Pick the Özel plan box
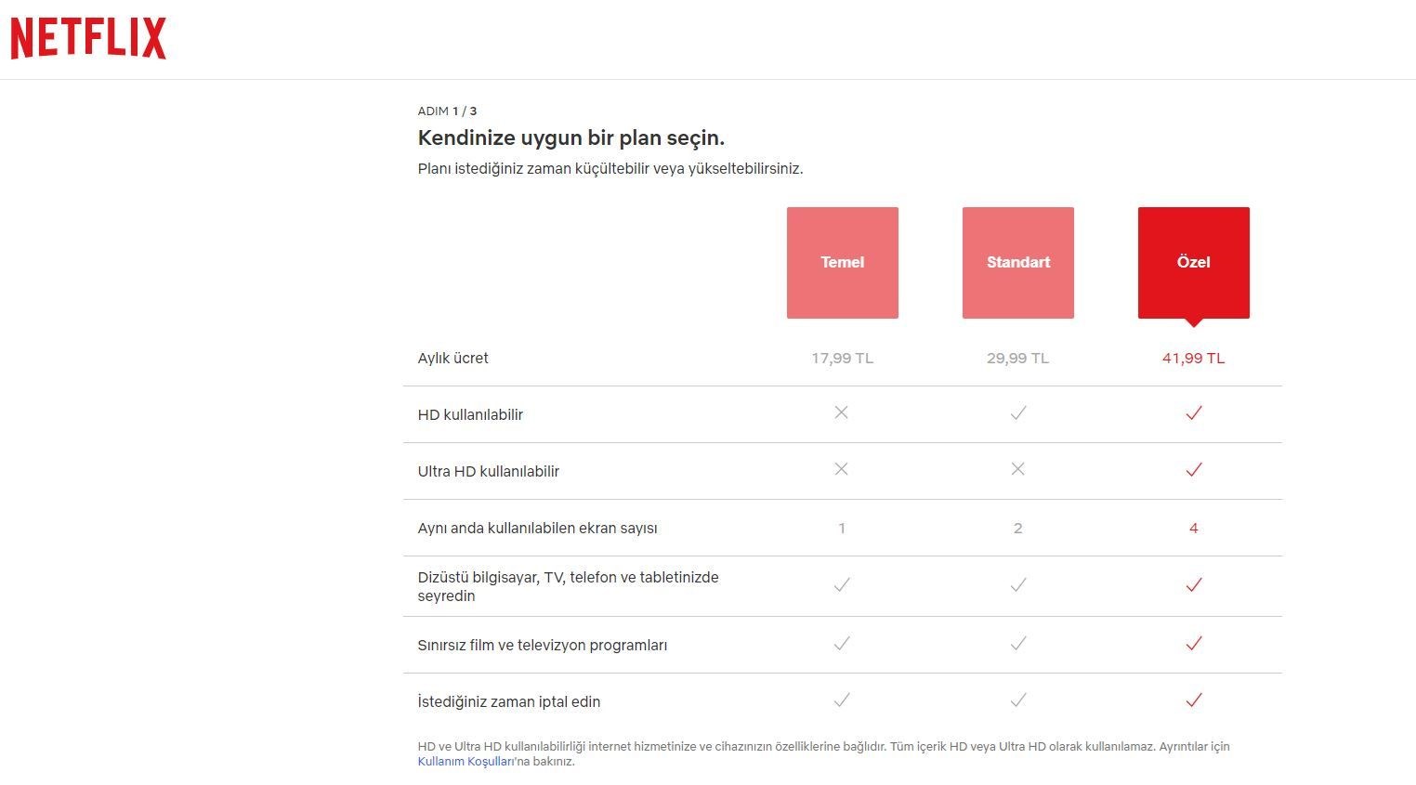The height and width of the screenshot is (785, 1416). click(x=1193, y=262)
